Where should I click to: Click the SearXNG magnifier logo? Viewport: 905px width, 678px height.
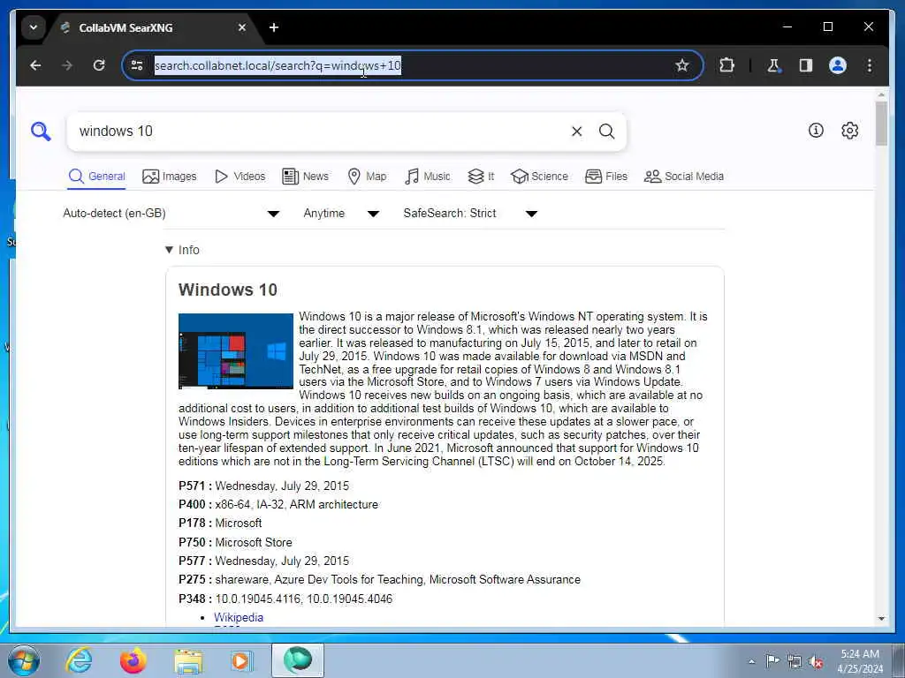tap(41, 132)
